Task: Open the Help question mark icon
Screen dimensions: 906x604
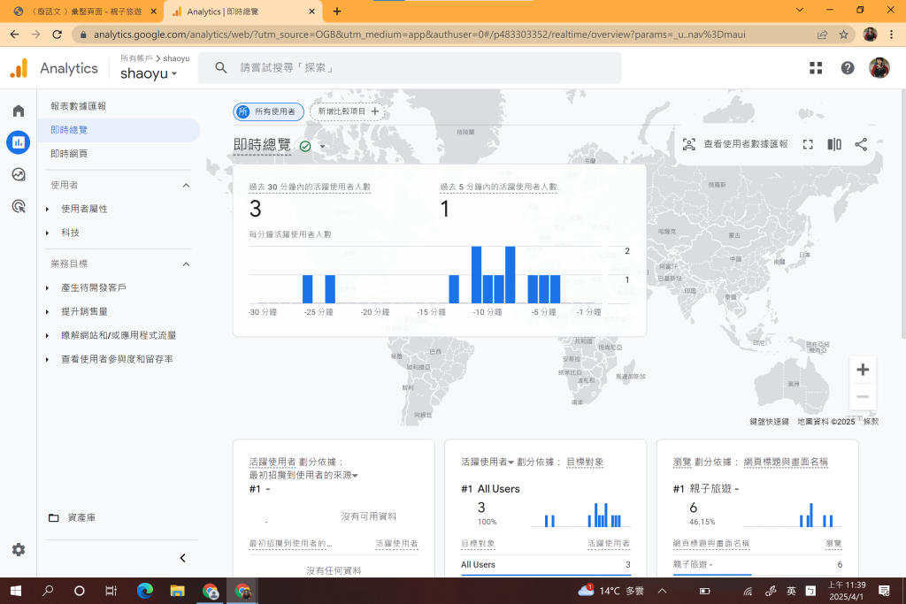Action: pyautogui.click(x=848, y=68)
